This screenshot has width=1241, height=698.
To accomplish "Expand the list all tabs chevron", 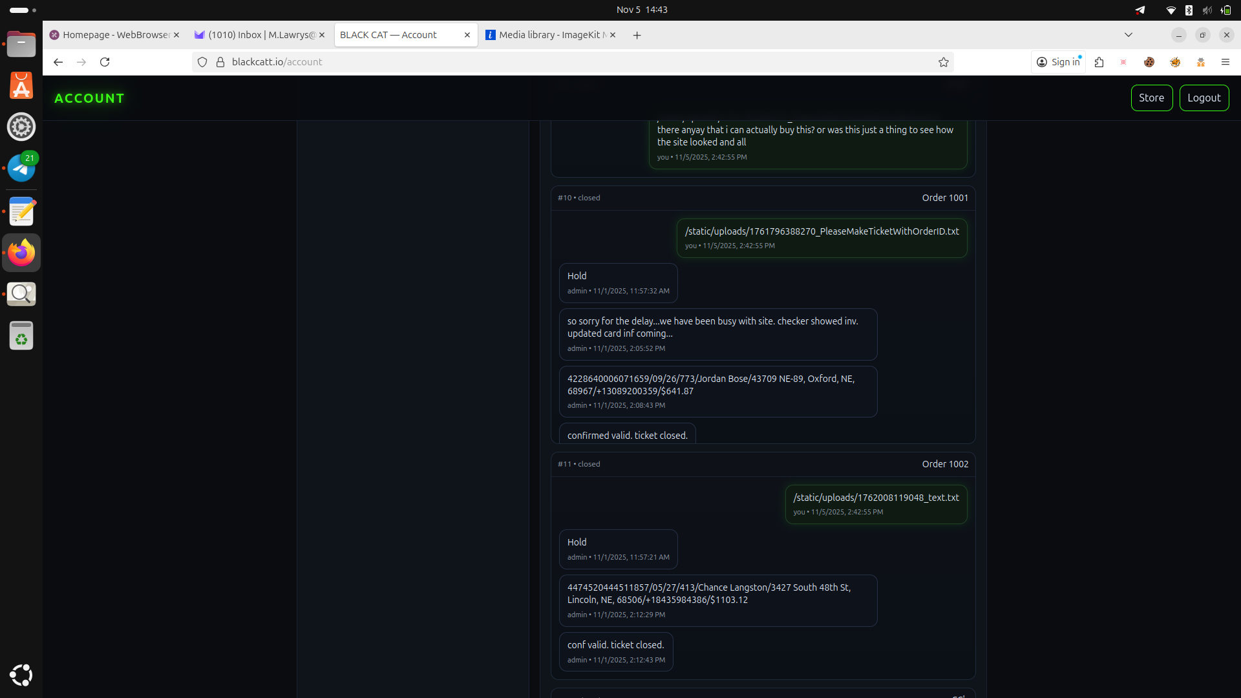I will 1129,35.
